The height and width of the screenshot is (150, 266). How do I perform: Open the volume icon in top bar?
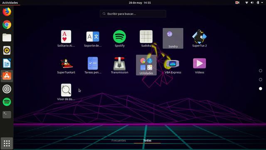252,2
